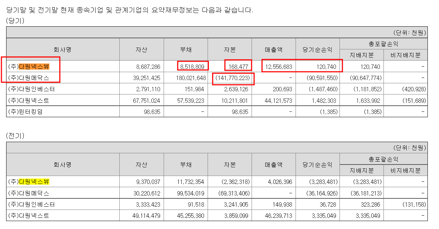Click prior-period asset value 9,370,037
The image size is (439, 229).
148,182
